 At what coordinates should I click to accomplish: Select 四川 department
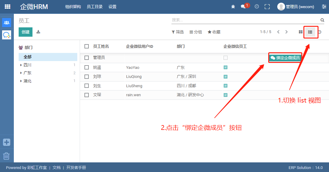pyautogui.click(x=27, y=65)
